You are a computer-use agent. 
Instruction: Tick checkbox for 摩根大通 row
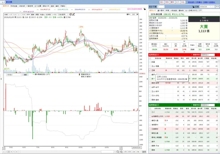tap(150, 121)
